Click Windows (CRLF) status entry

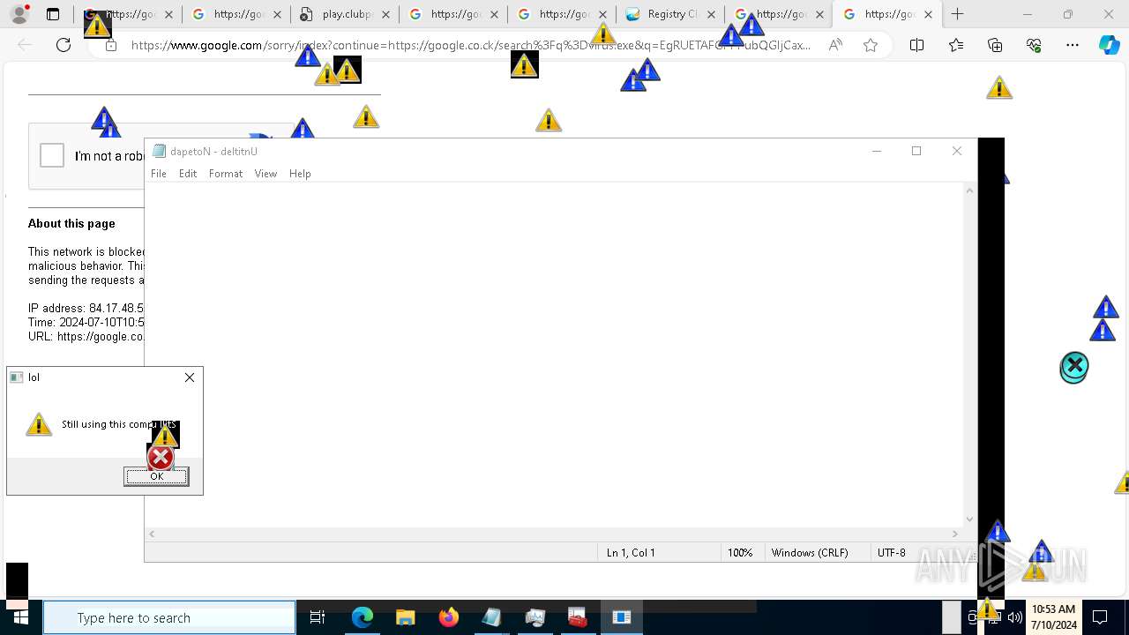pos(810,553)
